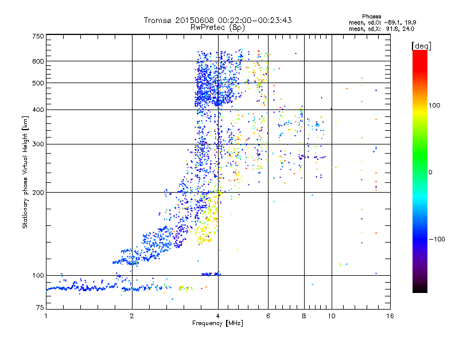Click the y-axis tick label '75'
The image size is (459, 344).
pos(40,307)
